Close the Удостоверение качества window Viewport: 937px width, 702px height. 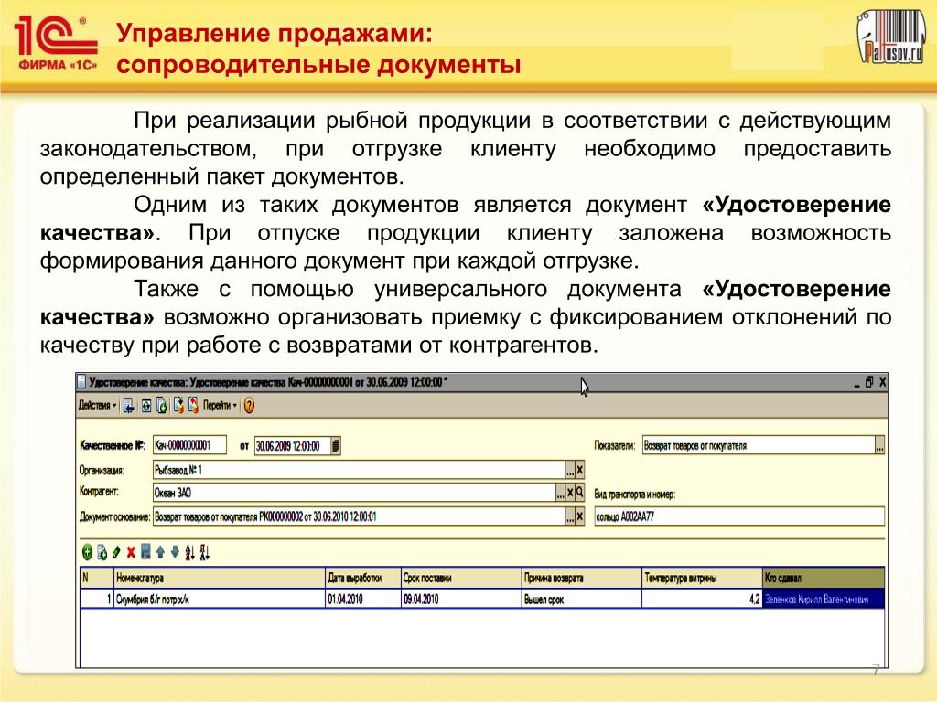click(x=883, y=382)
